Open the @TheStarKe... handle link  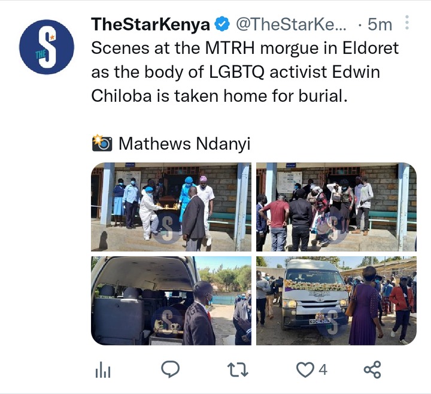tap(292, 24)
